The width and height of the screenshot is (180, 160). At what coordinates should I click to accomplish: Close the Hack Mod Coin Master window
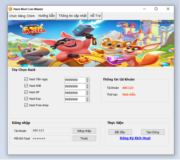coord(168,9)
